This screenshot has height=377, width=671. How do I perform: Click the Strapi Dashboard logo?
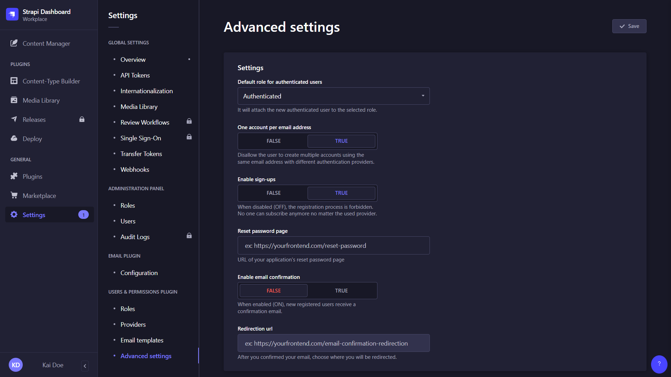point(12,14)
